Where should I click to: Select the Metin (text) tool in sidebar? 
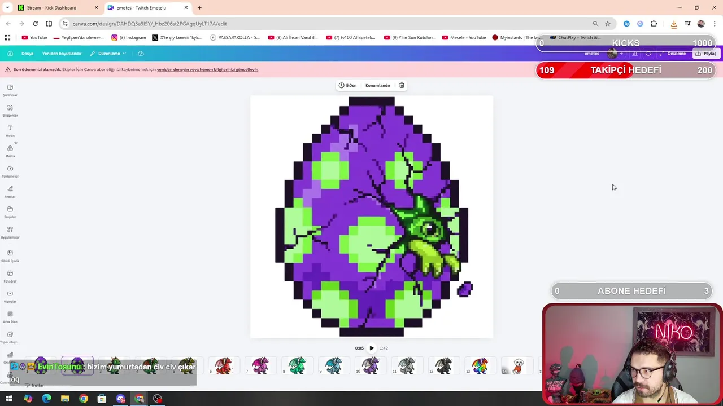click(x=10, y=131)
